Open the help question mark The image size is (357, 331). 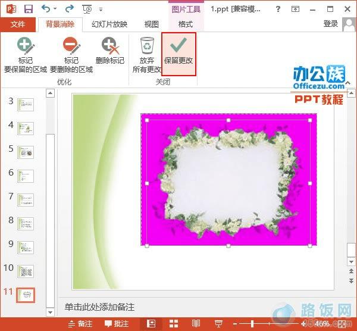(x=278, y=9)
